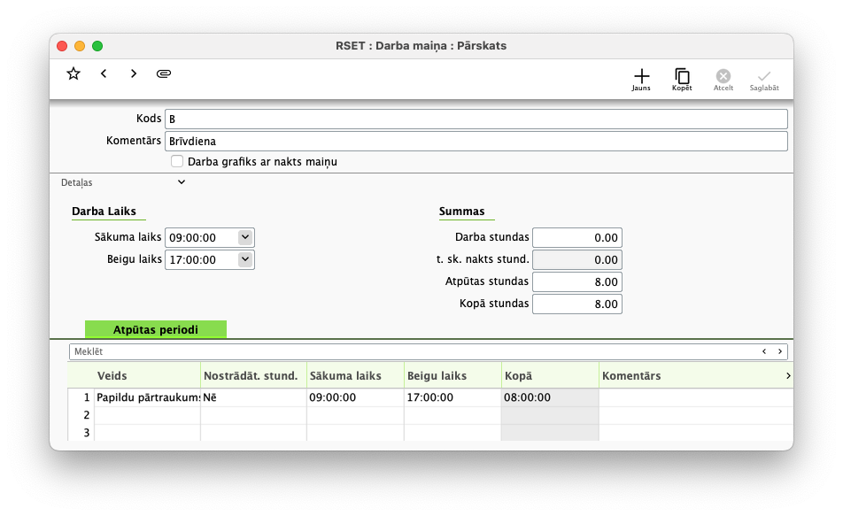Select the Nē cell in row 1
The height and width of the screenshot is (516, 843).
click(x=253, y=397)
